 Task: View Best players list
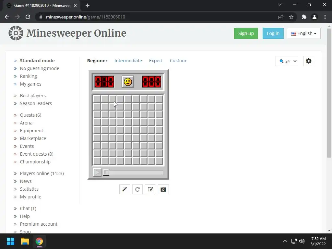point(33,96)
